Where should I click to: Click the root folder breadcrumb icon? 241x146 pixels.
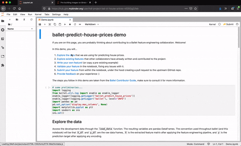pos(9,24)
